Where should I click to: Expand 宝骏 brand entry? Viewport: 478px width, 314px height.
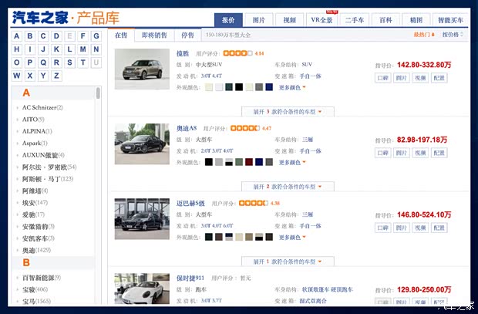(x=35, y=289)
